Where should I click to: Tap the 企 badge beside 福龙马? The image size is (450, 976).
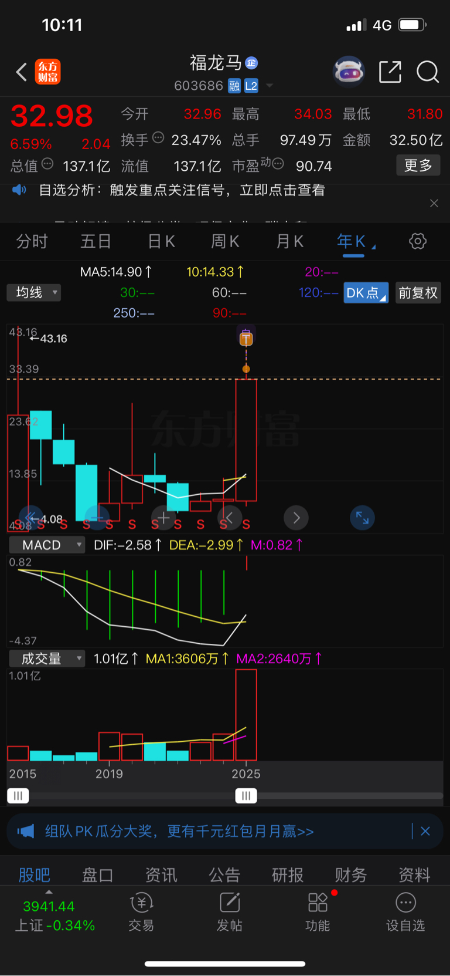tap(251, 63)
